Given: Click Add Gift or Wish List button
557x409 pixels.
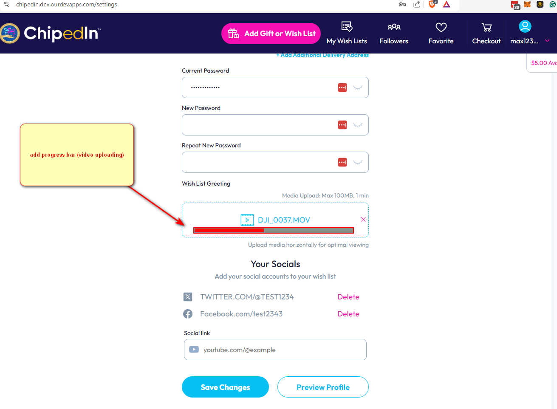Looking at the screenshot, I should pos(271,34).
